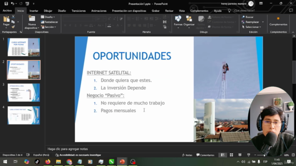The image size is (296, 166).
Task: Open the Presentación con diapositivas tab
Action: 129,11
